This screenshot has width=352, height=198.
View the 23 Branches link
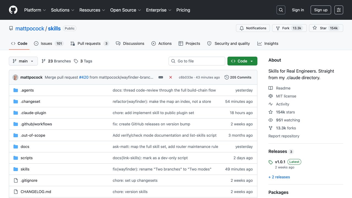tap(56, 61)
